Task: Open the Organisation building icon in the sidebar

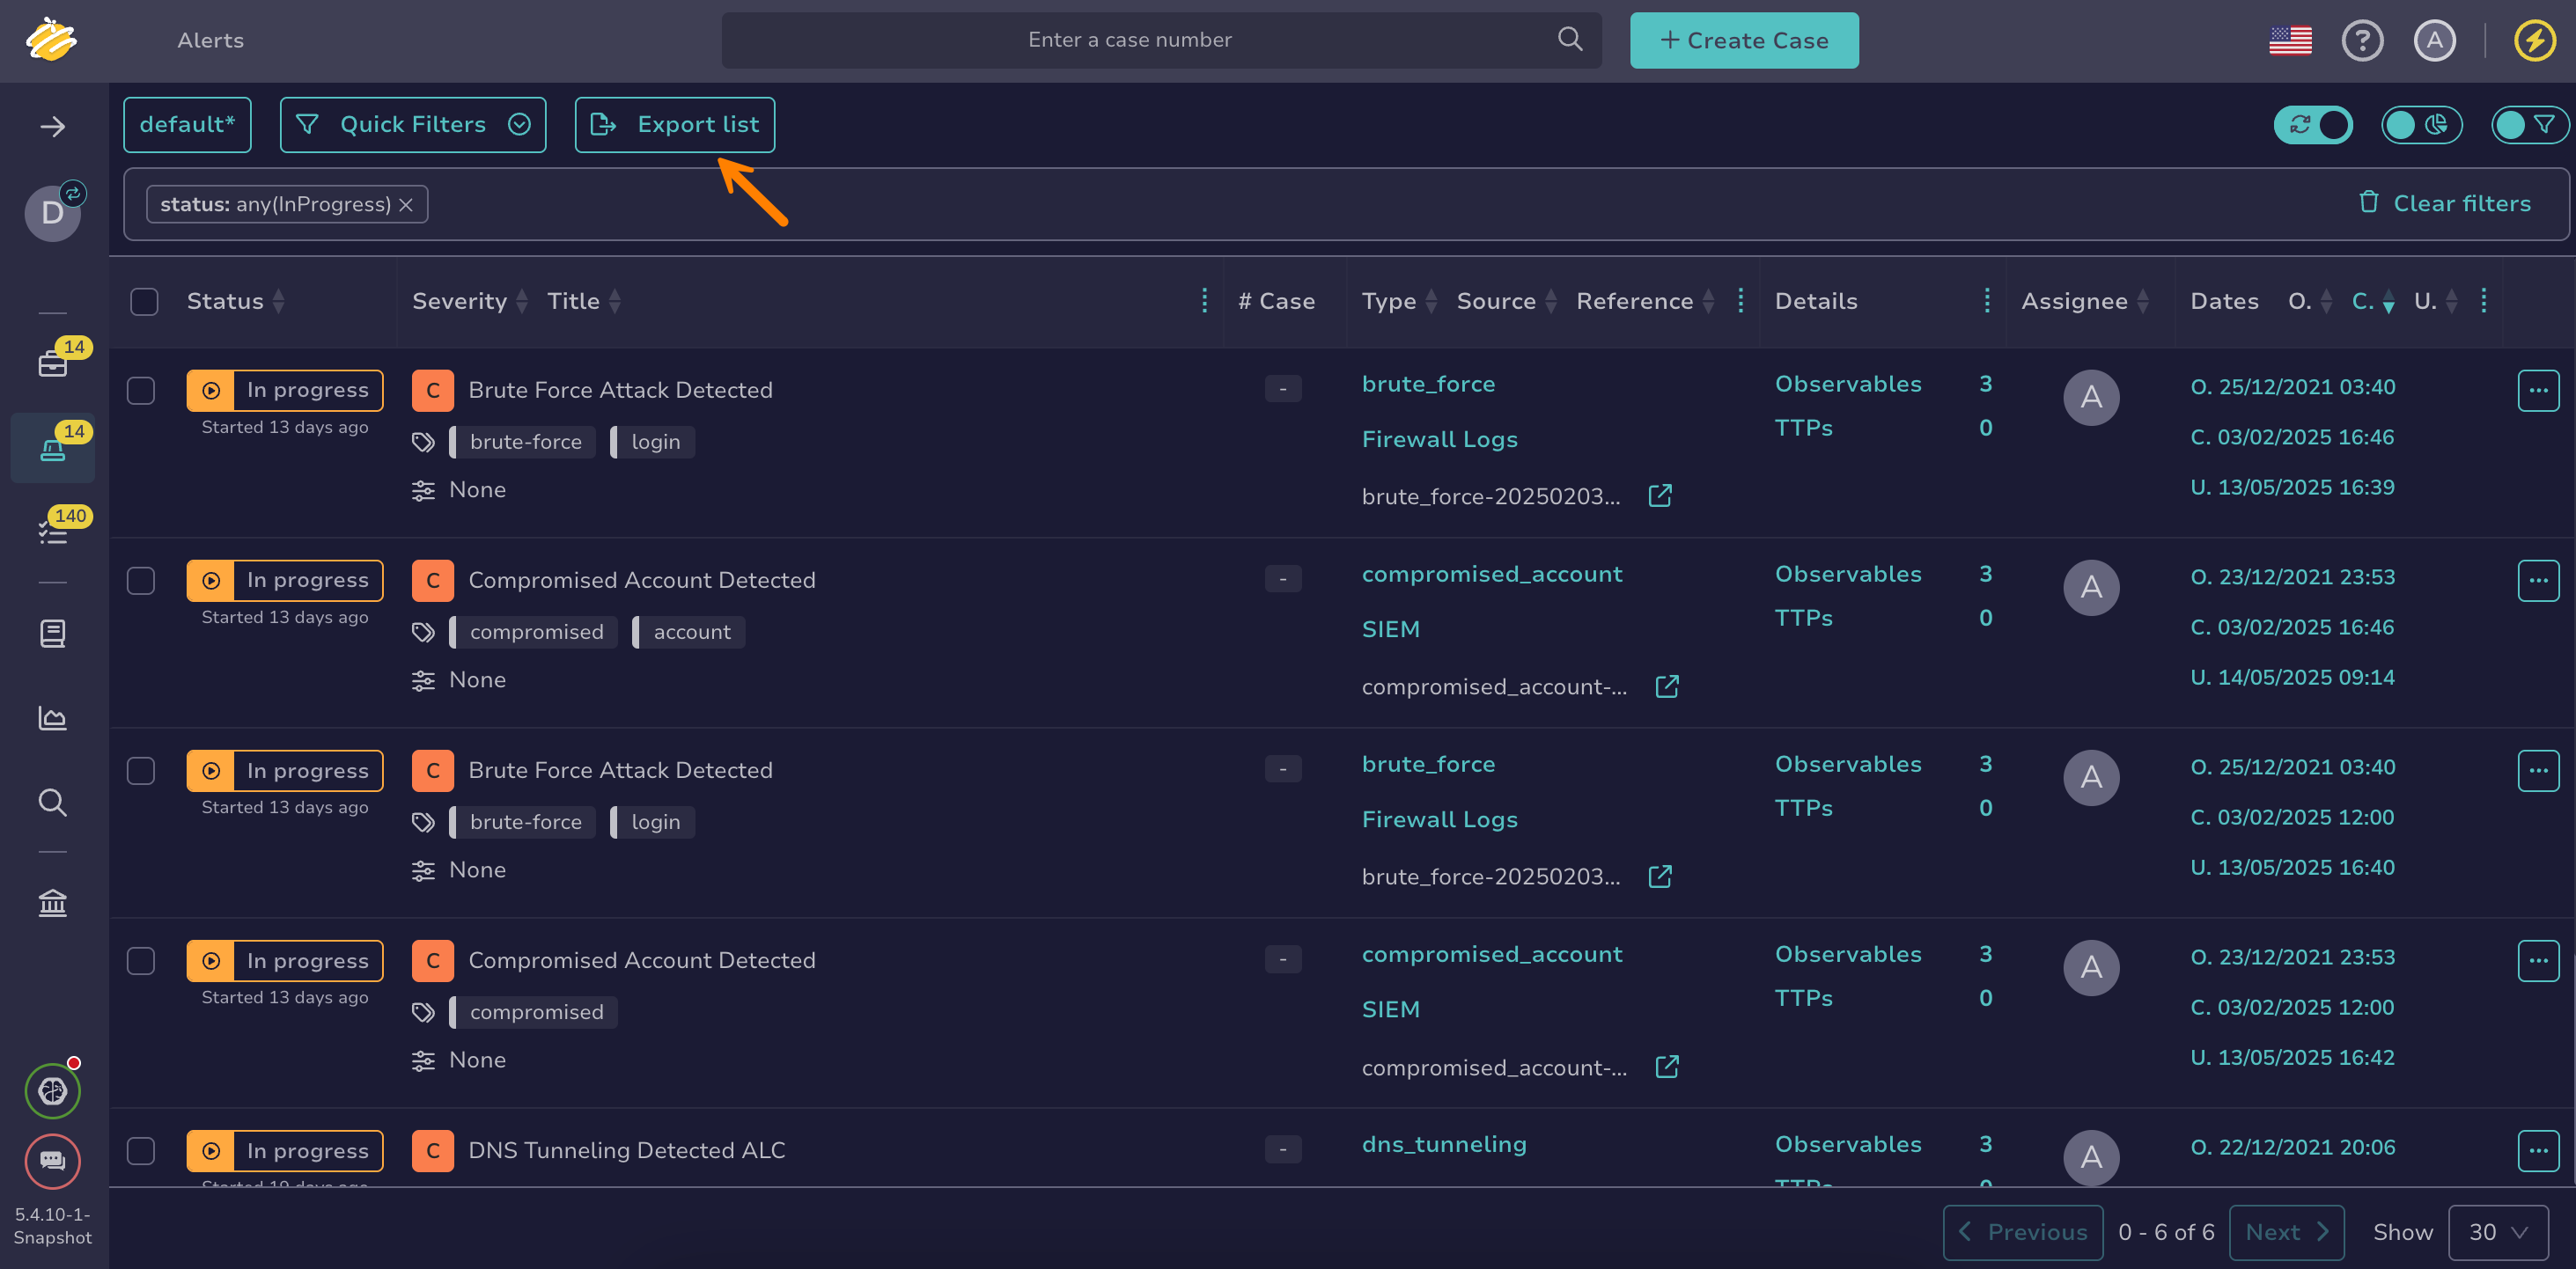Action: [x=53, y=903]
